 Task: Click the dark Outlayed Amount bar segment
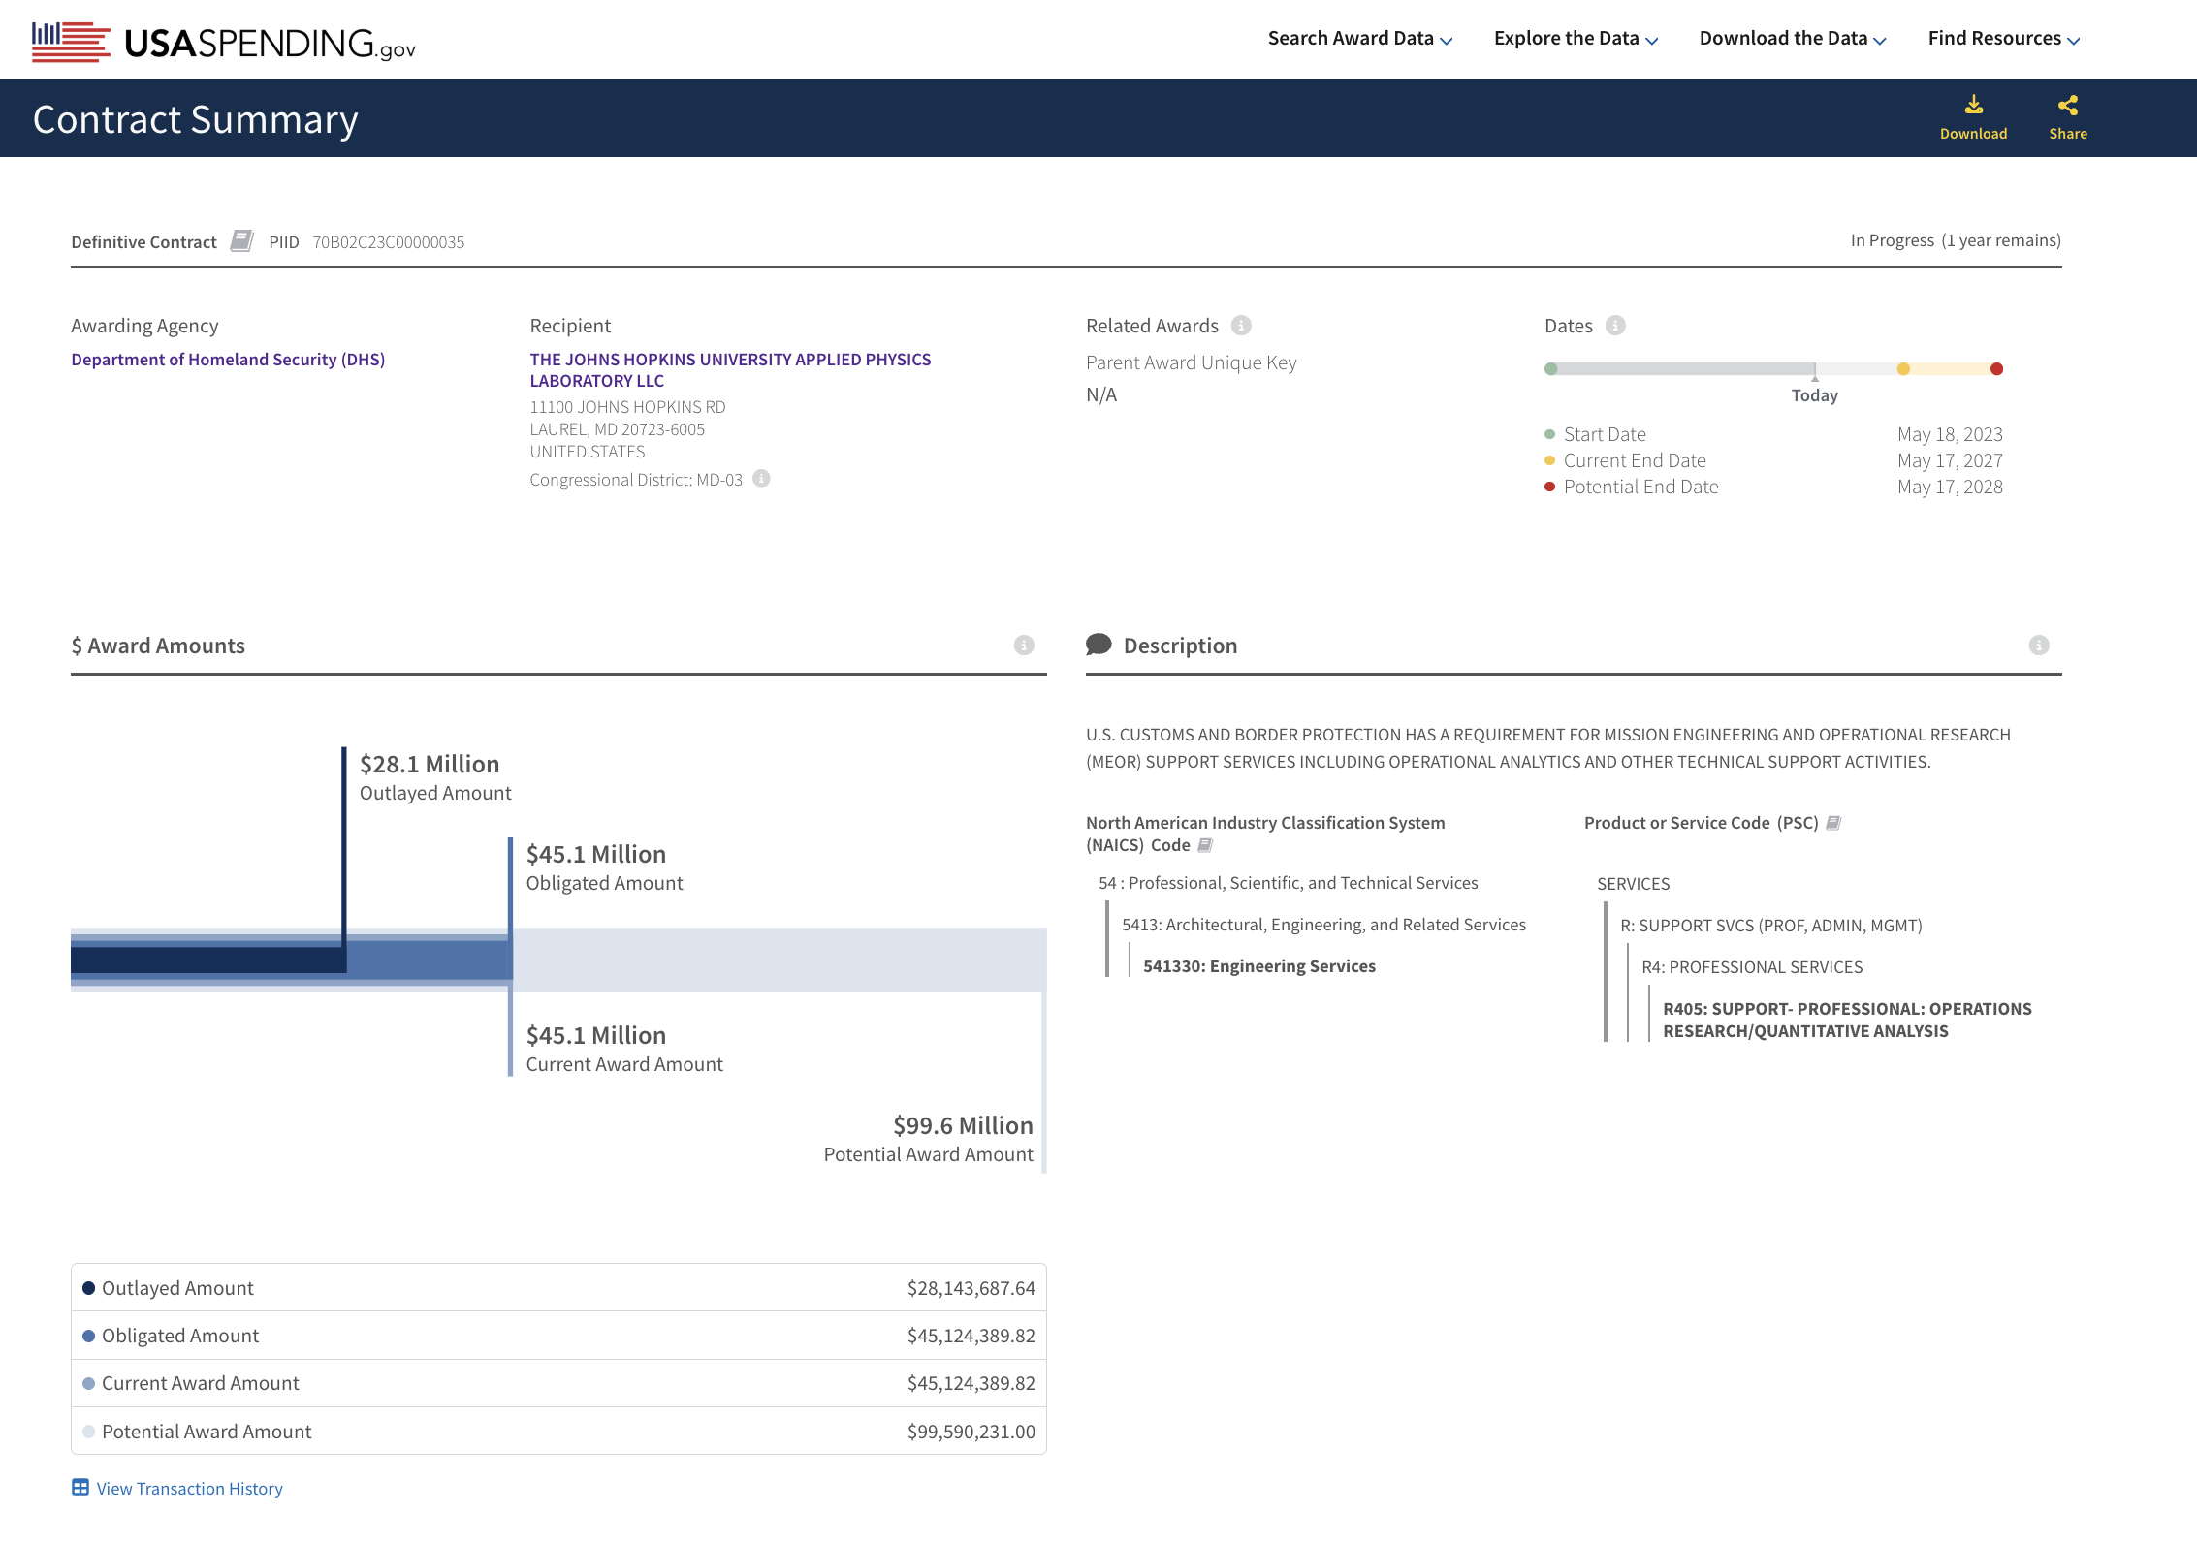(x=207, y=960)
